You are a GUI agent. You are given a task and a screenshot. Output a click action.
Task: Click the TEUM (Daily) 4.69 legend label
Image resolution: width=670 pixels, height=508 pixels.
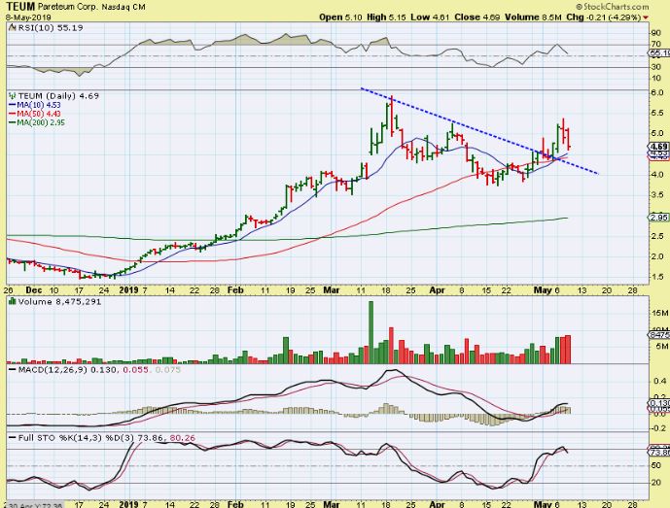[x=58, y=96]
